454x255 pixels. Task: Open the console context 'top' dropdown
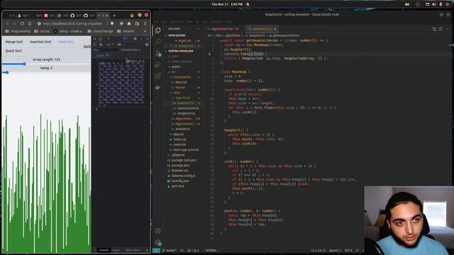(x=110, y=45)
